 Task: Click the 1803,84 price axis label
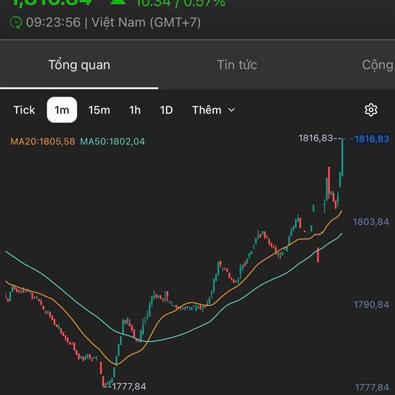click(x=371, y=222)
